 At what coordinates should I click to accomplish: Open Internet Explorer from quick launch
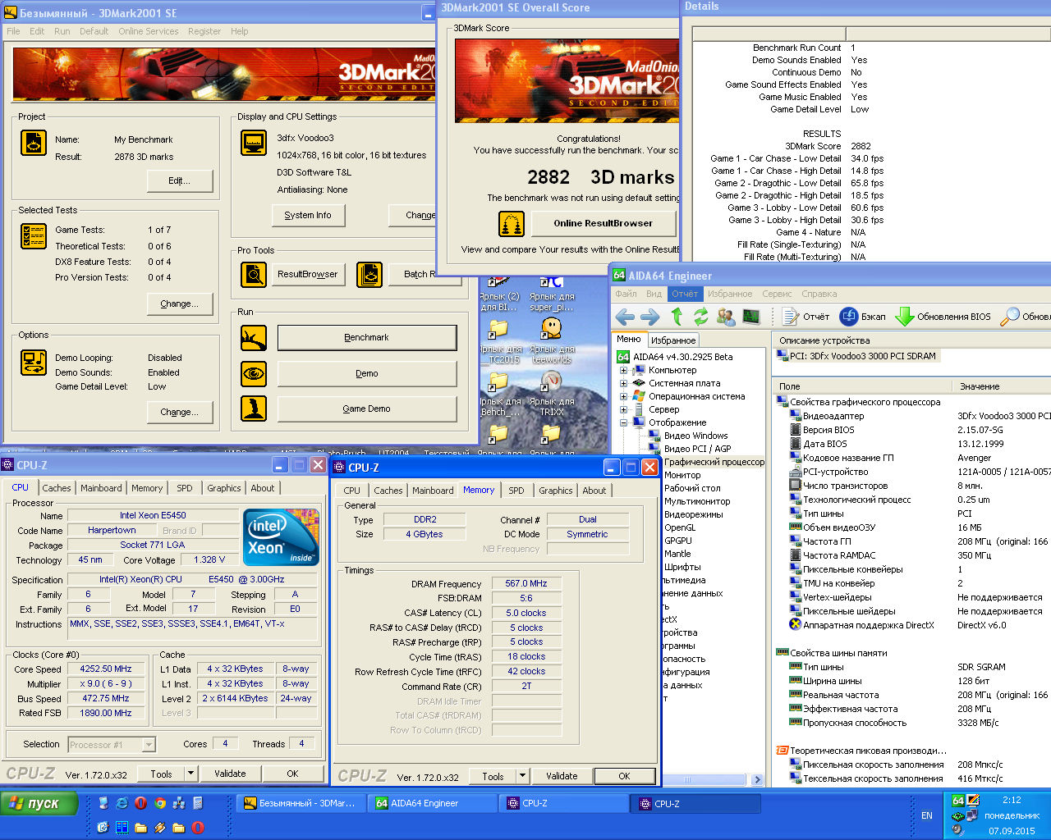[x=122, y=803]
